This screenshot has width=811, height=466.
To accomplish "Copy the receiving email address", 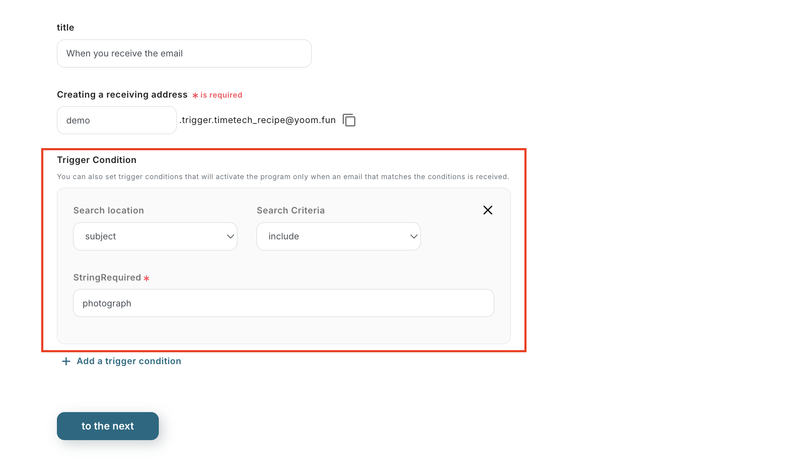I will click(349, 120).
